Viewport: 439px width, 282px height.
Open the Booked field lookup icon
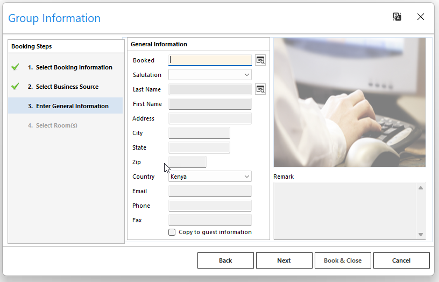[x=260, y=60]
